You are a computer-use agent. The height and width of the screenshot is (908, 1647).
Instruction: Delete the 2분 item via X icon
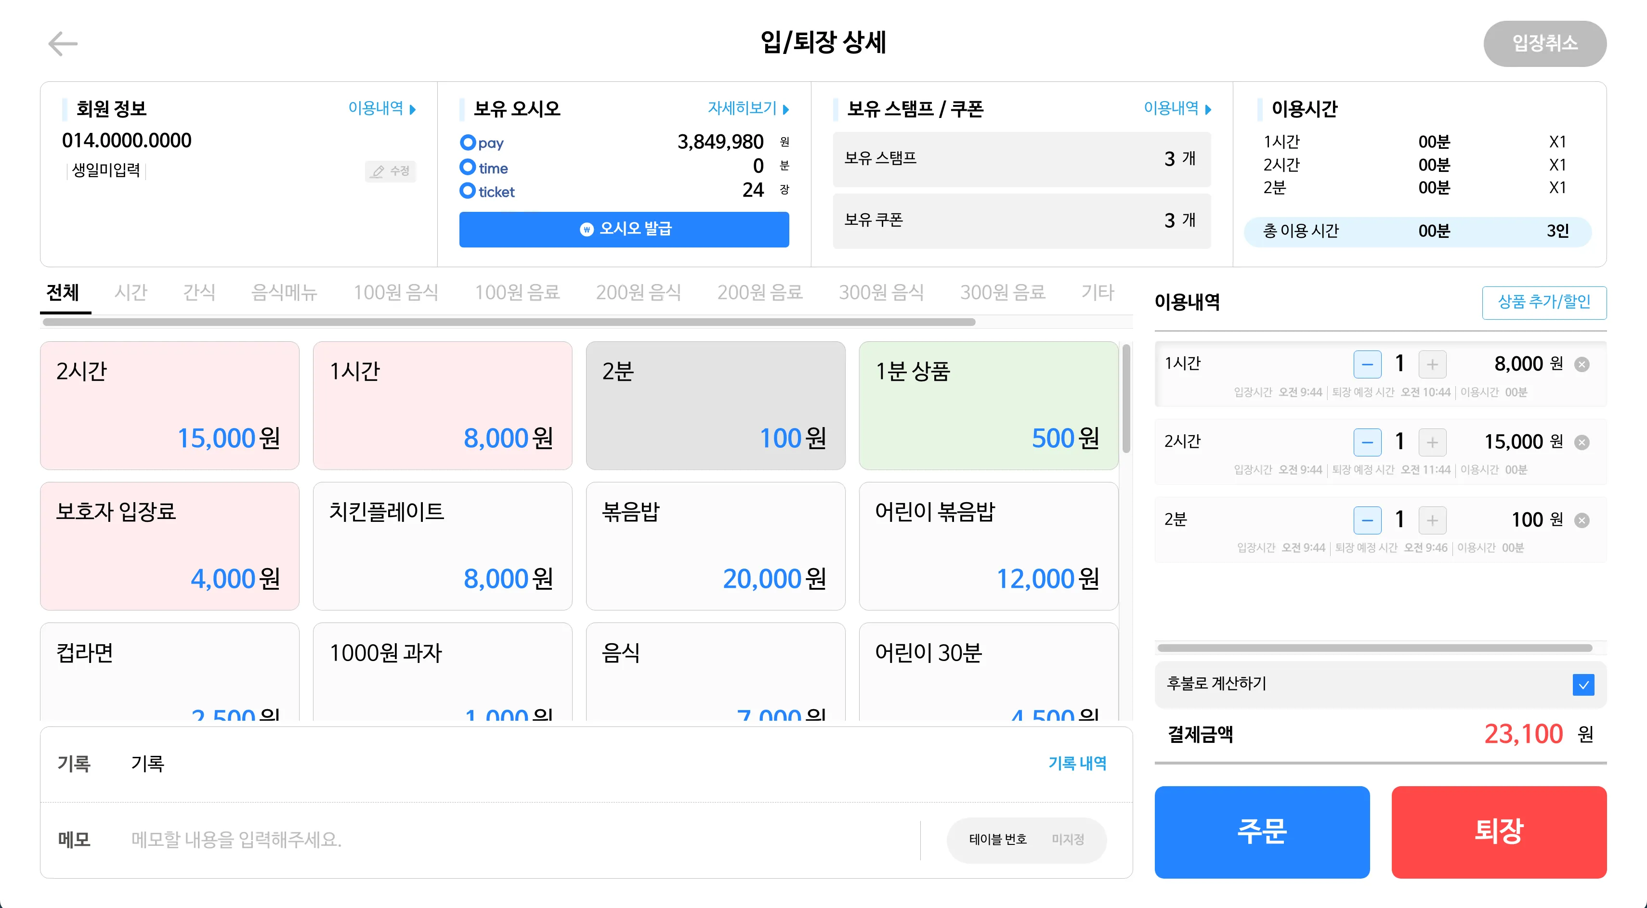point(1582,520)
